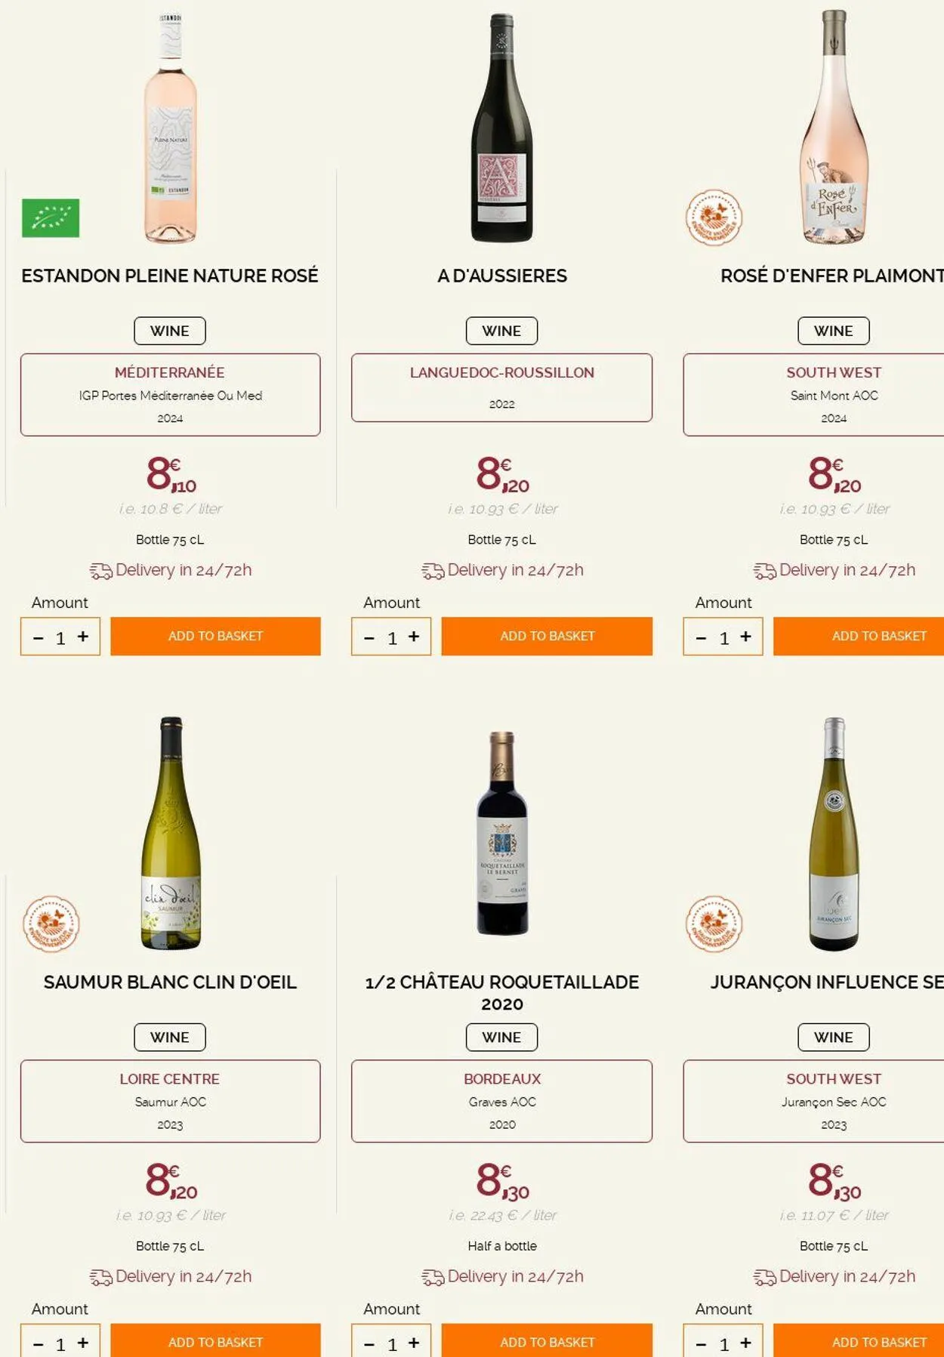The height and width of the screenshot is (1357, 944).
Task: Increase quantity for Estandon Pleine Nature Rosé
Action: pyautogui.click(x=83, y=637)
